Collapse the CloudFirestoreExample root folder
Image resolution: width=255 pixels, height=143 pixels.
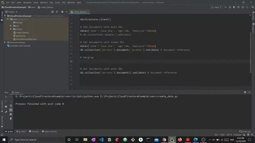5,16
